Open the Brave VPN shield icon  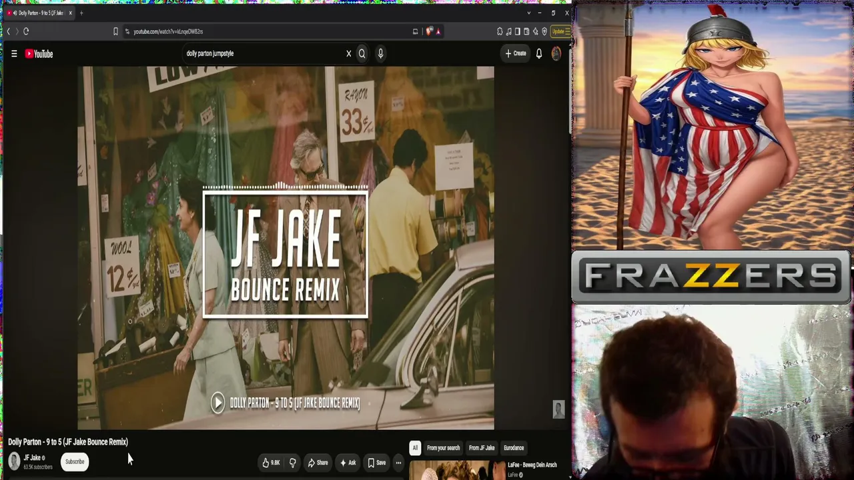544,31
